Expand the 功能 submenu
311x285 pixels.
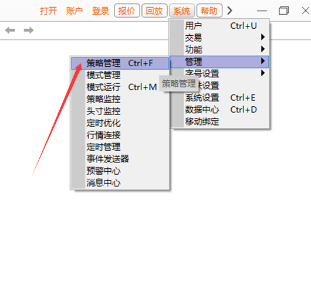[x=219, y=49]
